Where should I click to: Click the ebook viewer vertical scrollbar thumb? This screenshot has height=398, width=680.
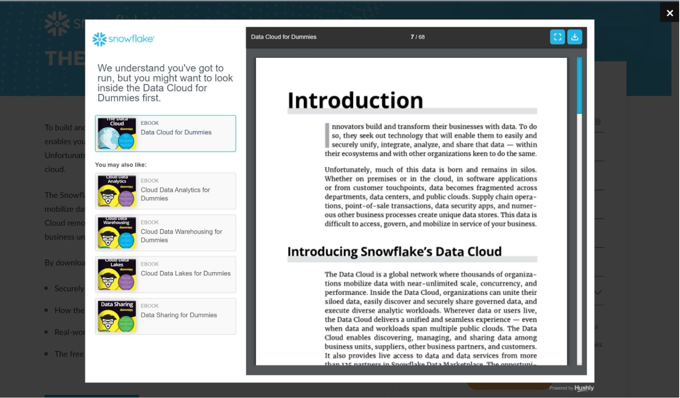pos(579,86)
